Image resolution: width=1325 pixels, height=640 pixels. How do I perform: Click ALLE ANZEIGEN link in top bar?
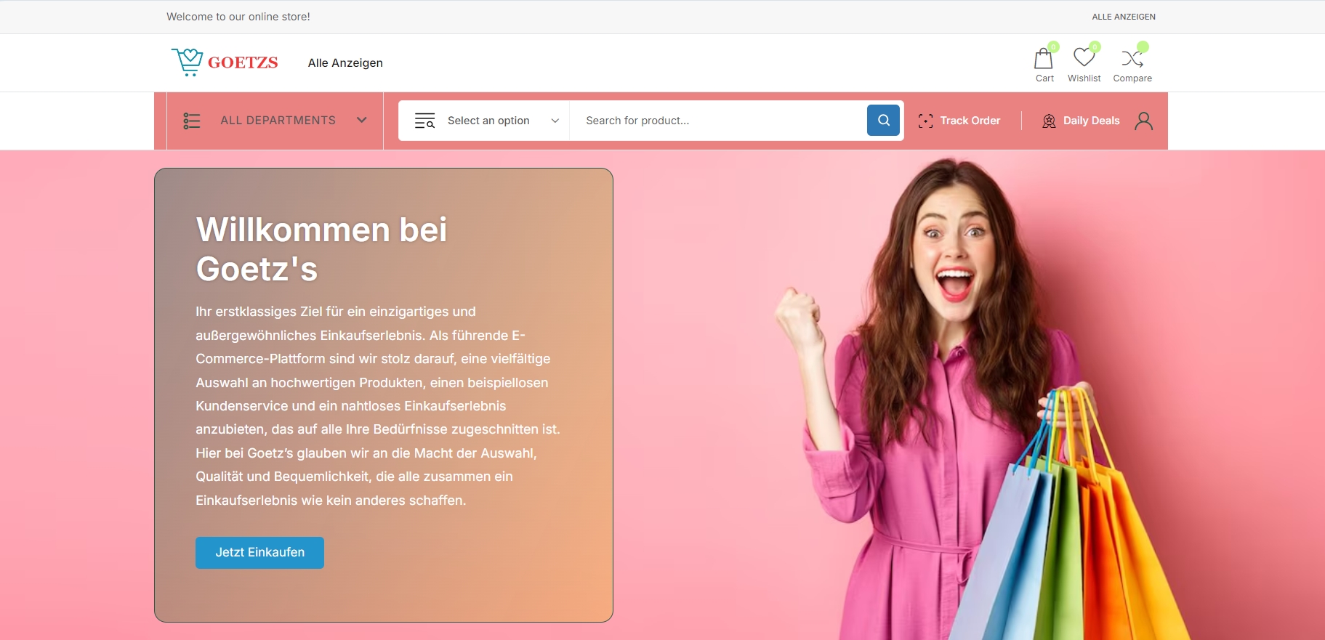pyautogui.click(x=1123, y=17)
